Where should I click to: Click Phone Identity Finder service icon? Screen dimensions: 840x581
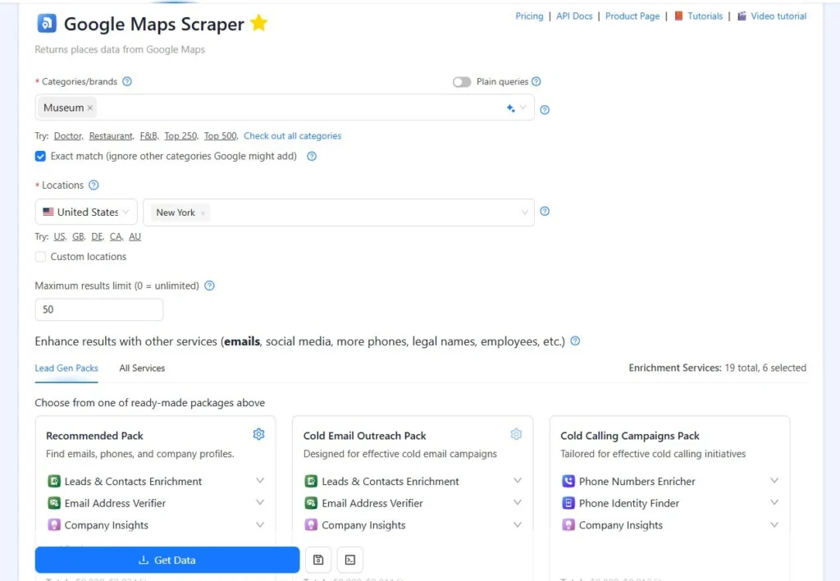568,503
